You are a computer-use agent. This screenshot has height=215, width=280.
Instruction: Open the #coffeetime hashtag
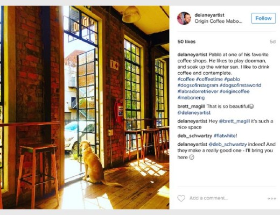tap(209, 79)
